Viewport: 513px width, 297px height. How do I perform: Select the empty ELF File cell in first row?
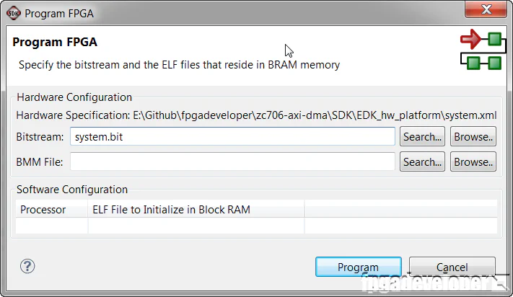[196, 225]
